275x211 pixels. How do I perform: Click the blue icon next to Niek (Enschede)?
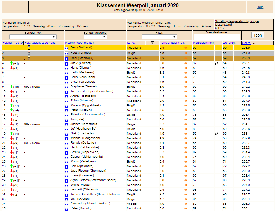(x=66, y=134)
